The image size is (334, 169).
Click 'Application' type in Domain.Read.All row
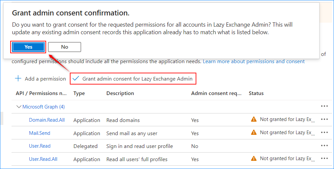(87, 120)
